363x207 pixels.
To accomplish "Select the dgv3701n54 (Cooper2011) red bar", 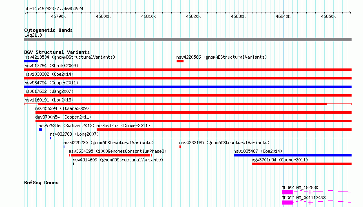I will 302,164.
